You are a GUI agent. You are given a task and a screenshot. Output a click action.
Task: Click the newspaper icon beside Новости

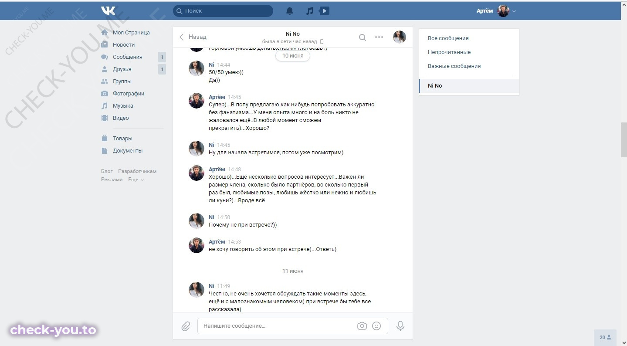click(x=105, y=45)
